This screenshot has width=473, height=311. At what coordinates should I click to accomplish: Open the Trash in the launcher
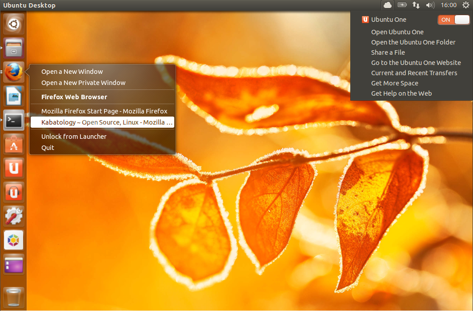pos(14,296)
